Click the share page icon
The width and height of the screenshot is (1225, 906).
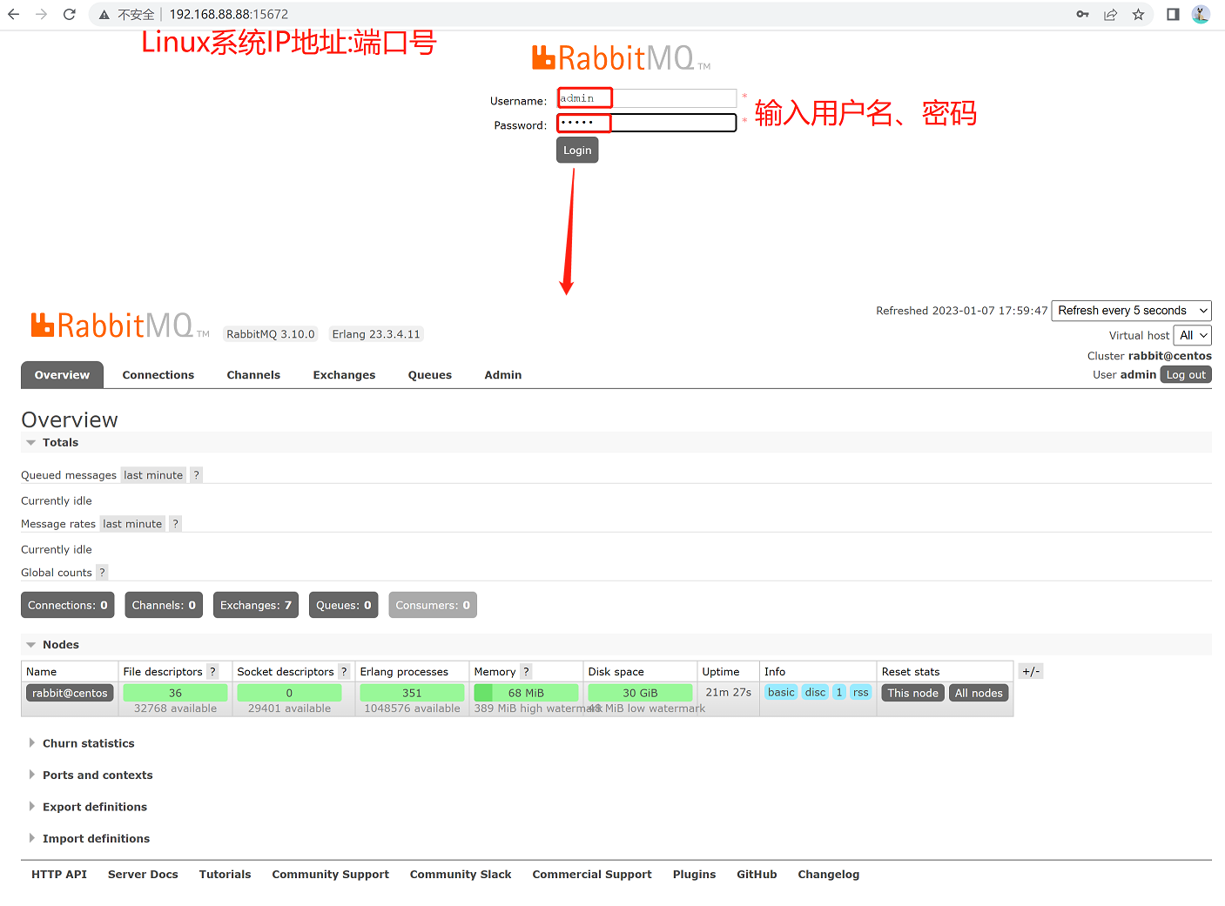tap(1110, 14)
